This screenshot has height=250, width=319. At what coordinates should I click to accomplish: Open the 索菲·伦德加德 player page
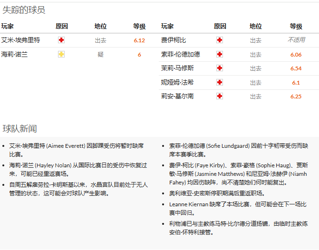tap(181, 55)
